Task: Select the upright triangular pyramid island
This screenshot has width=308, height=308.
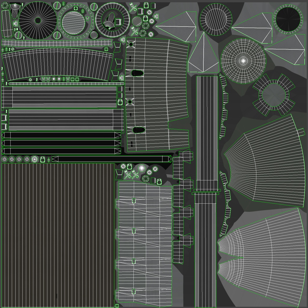Action: coord(203,52)
